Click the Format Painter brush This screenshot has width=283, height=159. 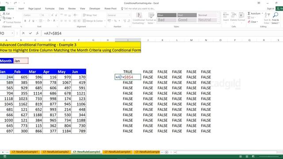(4, 22)
